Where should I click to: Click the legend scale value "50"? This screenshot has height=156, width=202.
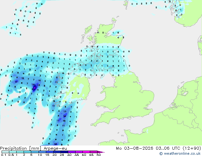tap(98, 155)
